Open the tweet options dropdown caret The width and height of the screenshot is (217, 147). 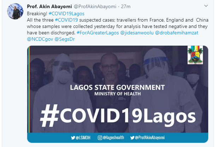(x=206, y=7)
